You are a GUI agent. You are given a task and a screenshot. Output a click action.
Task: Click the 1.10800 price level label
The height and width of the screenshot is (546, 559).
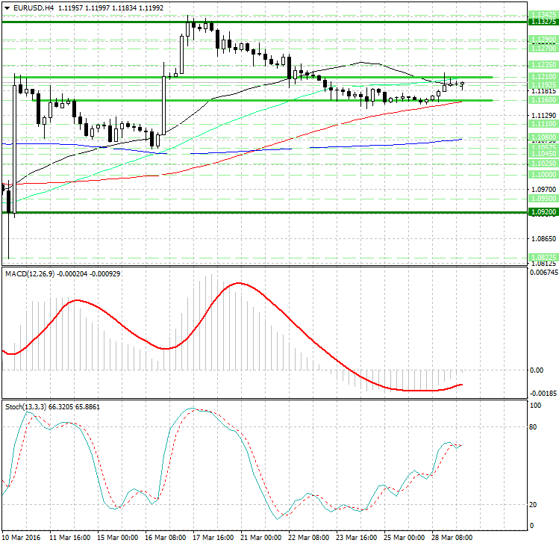pyautogui.click(x=543, y=137)
